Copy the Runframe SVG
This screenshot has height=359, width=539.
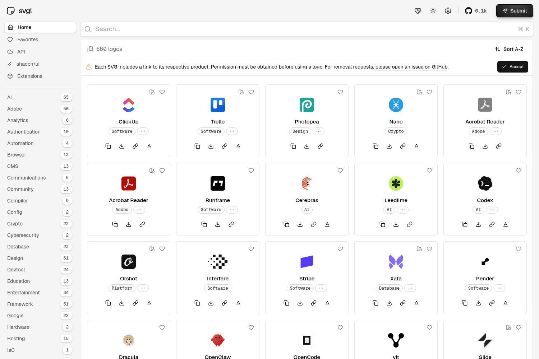[x=204, y=224]
